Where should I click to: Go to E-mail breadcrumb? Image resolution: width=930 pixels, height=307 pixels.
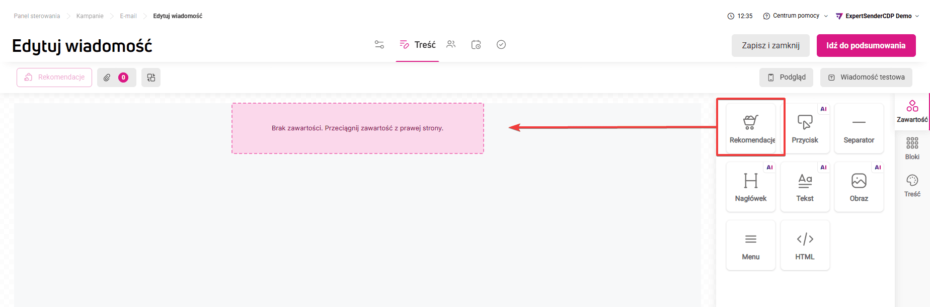128,16
